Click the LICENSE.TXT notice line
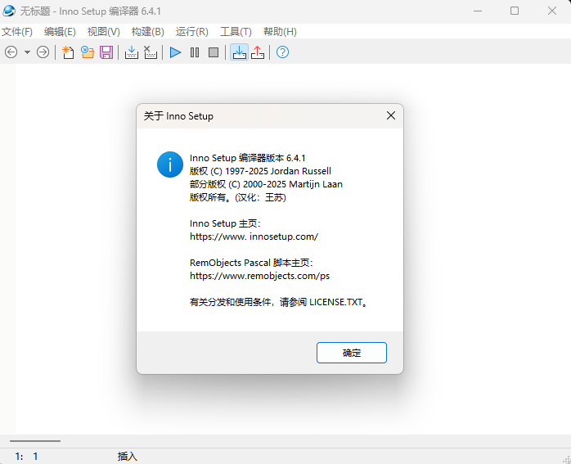This screenshot has width=571, height=464. point(279,302)
